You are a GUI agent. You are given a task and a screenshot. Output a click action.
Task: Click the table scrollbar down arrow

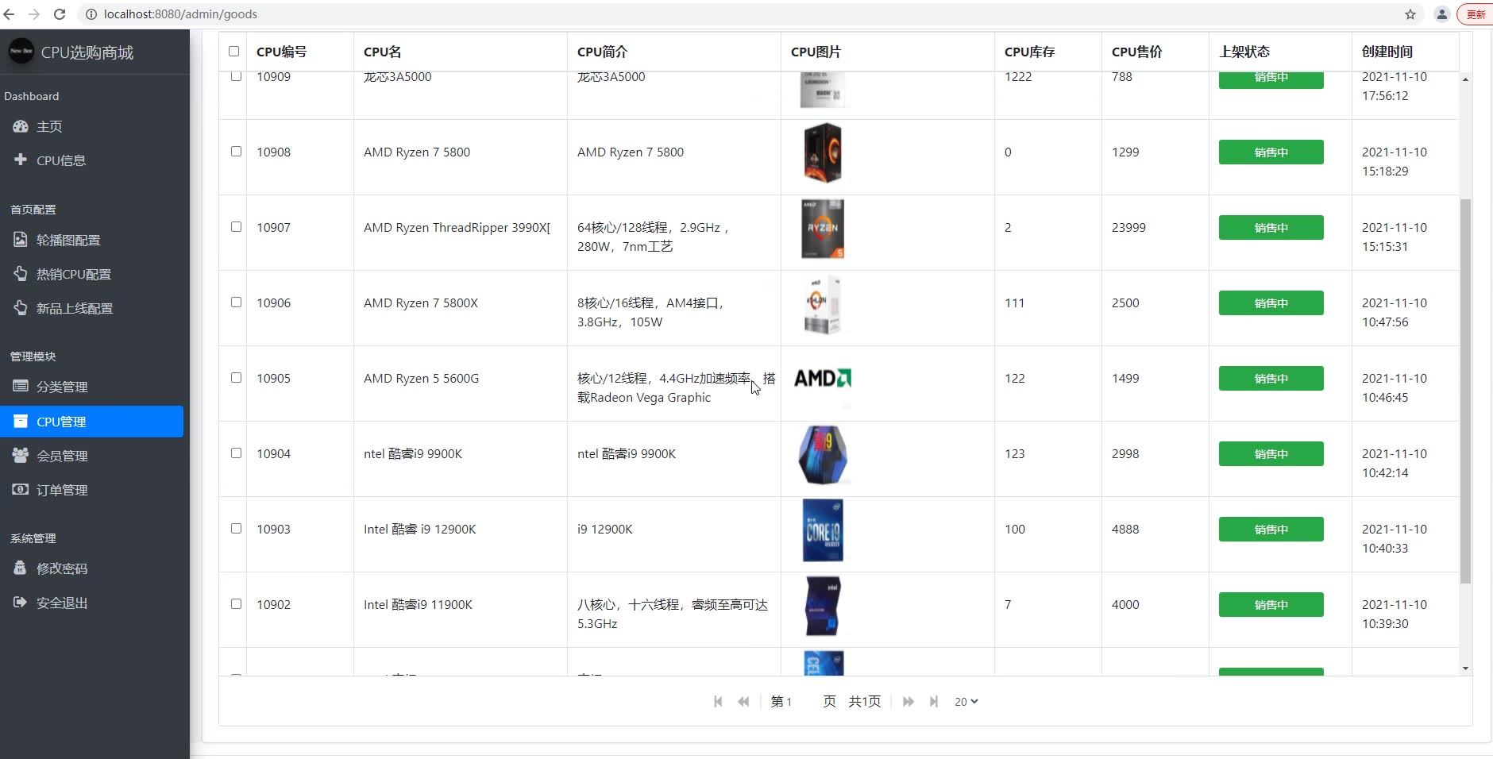click(1465, 668)
